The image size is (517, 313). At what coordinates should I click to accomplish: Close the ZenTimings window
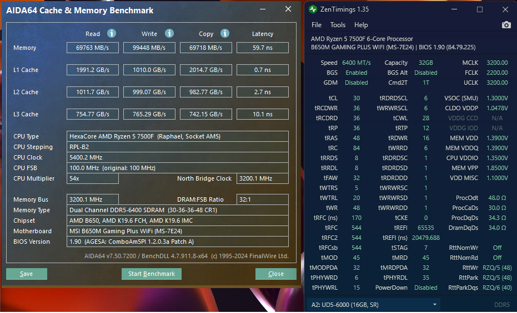(x=505, y=9)
